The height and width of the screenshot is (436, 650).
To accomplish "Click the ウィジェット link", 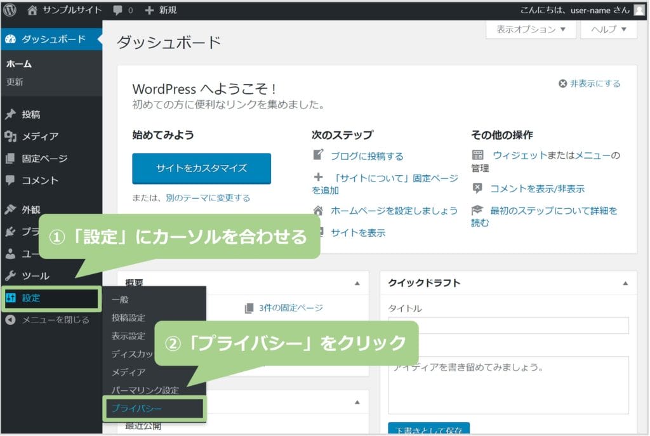I will coord(520,155).
